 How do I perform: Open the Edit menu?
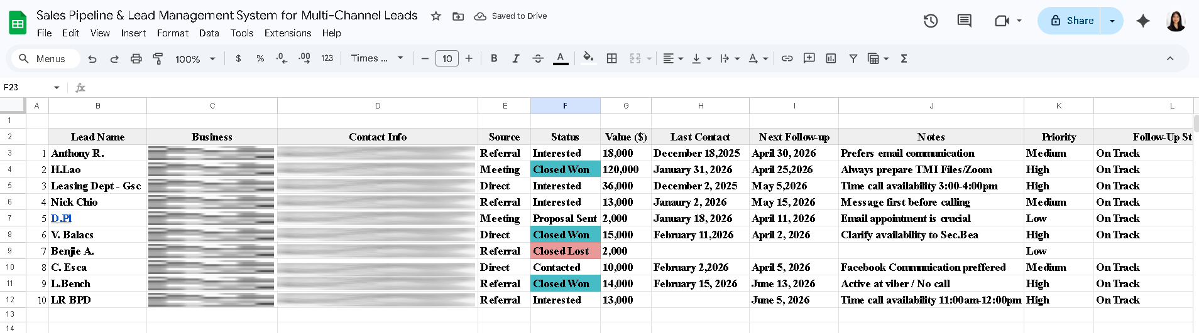(x=70, y=33)
